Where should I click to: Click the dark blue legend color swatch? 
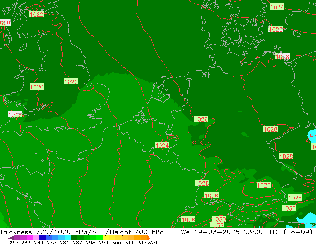[x=42, y=238]
